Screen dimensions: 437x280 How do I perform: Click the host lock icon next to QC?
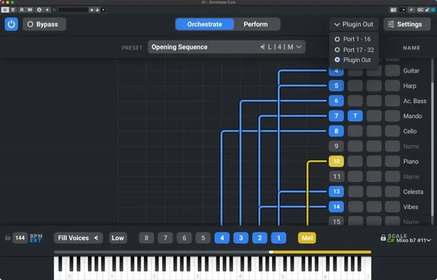pos(427,10)
